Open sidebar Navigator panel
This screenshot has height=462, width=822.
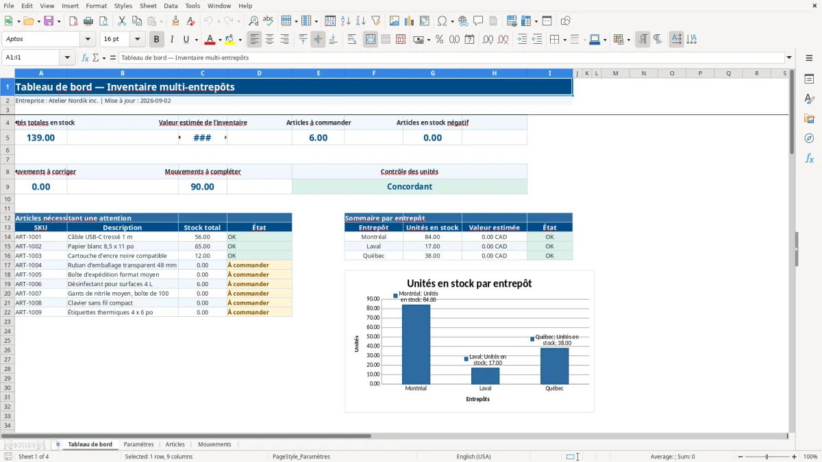point(809,138)
